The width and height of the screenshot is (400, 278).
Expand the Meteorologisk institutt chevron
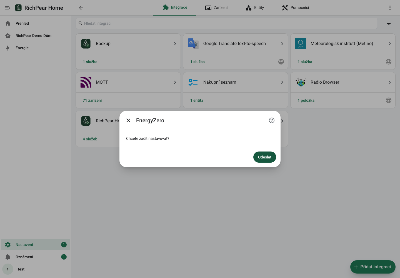point(390,44)
